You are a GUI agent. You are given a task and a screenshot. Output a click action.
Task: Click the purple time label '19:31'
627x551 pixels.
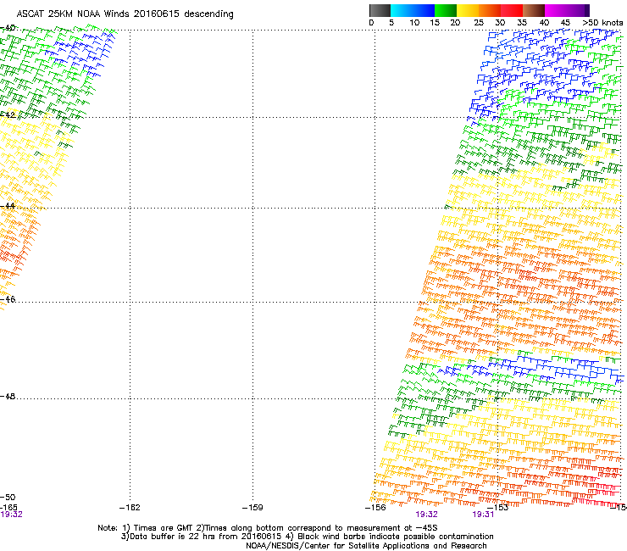click(x=483, y=515)
